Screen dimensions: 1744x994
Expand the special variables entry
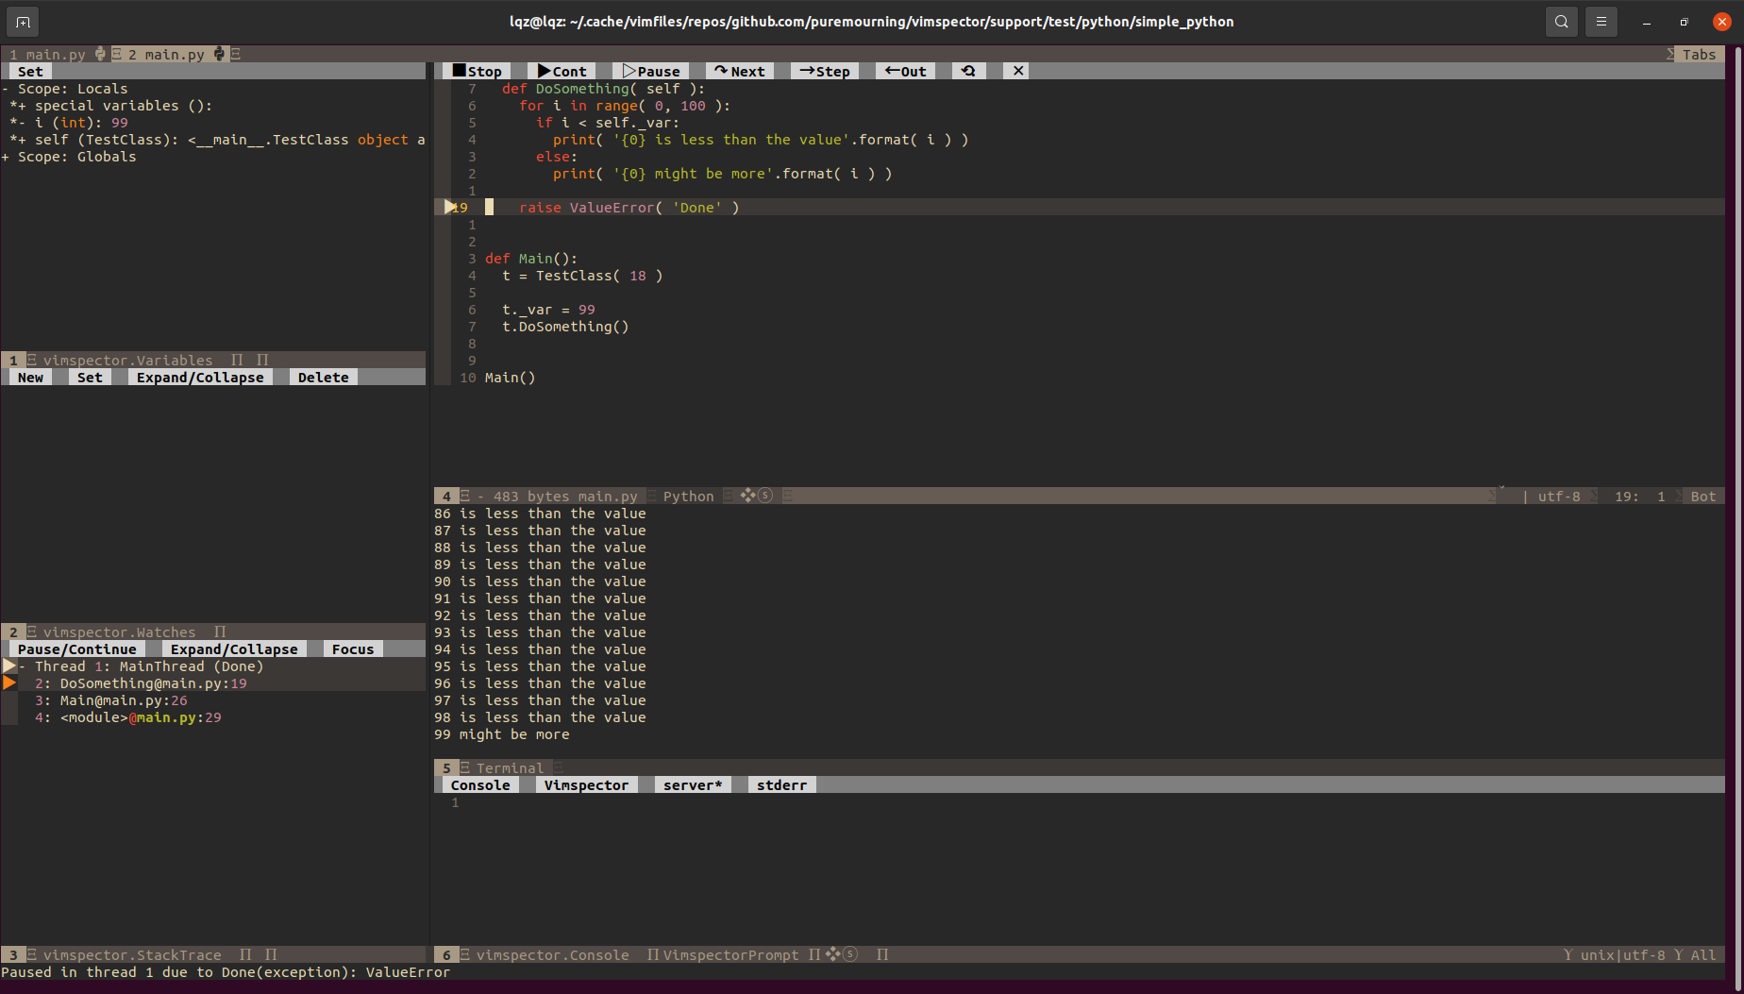pyautogui.click(x=111, y=106)
